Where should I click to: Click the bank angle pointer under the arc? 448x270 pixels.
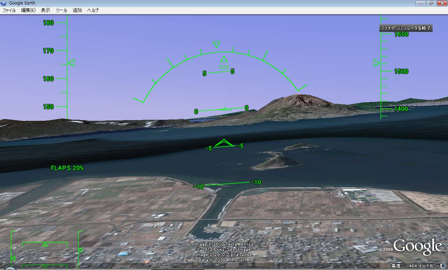pyautogui.click(x=224, y=59)
